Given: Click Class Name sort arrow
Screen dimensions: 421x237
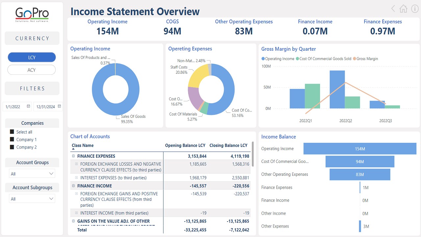Looking at the screenshot, I should tap(73, 149).
